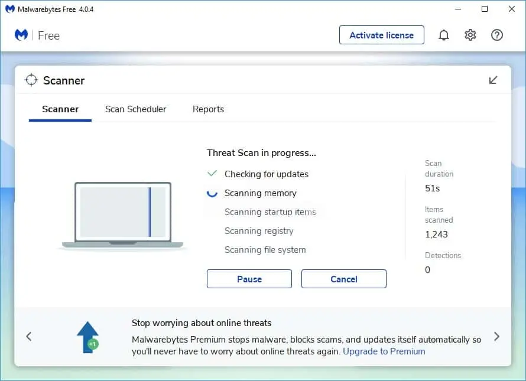Screen dimensions: 526x381
Task: Click the spinning progress indicator for memory
Action: click(212, 193)
